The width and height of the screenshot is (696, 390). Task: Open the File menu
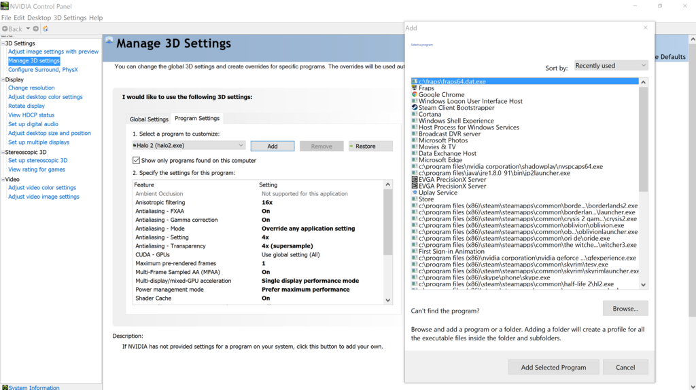click(x=6, y=18)
